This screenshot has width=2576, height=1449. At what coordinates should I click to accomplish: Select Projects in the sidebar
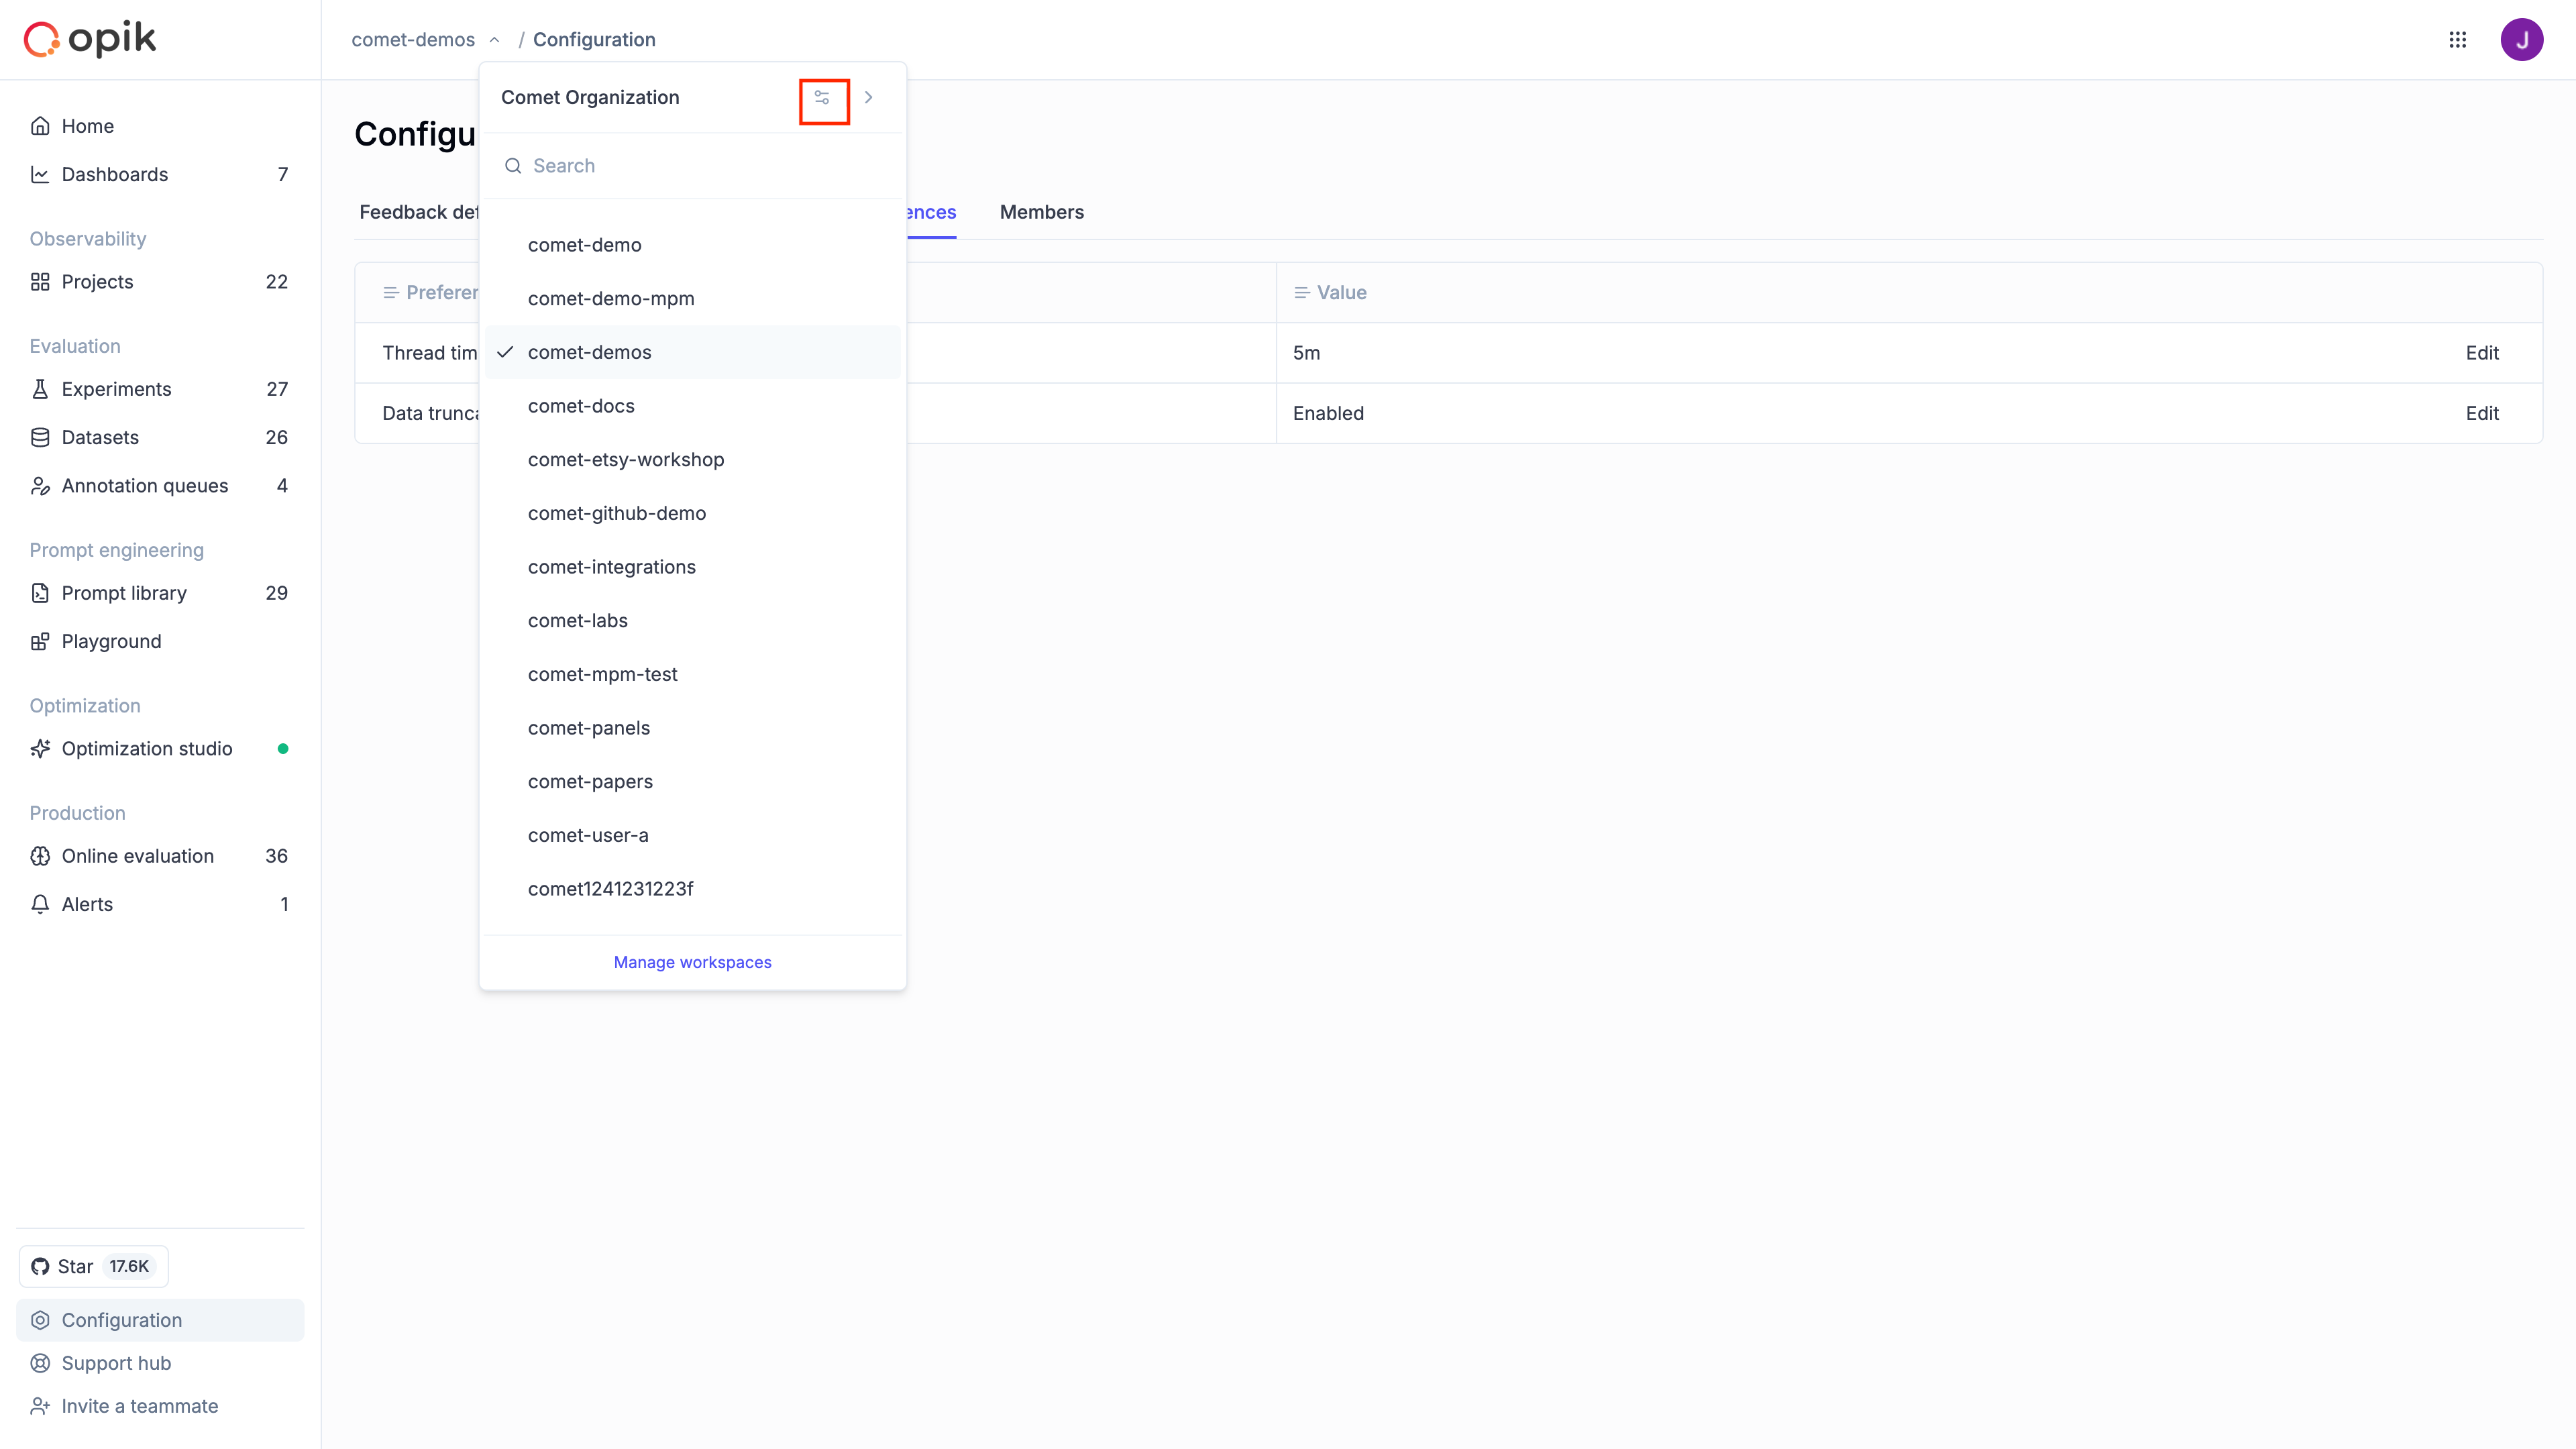pyautogui.click(x=97, y=281)
